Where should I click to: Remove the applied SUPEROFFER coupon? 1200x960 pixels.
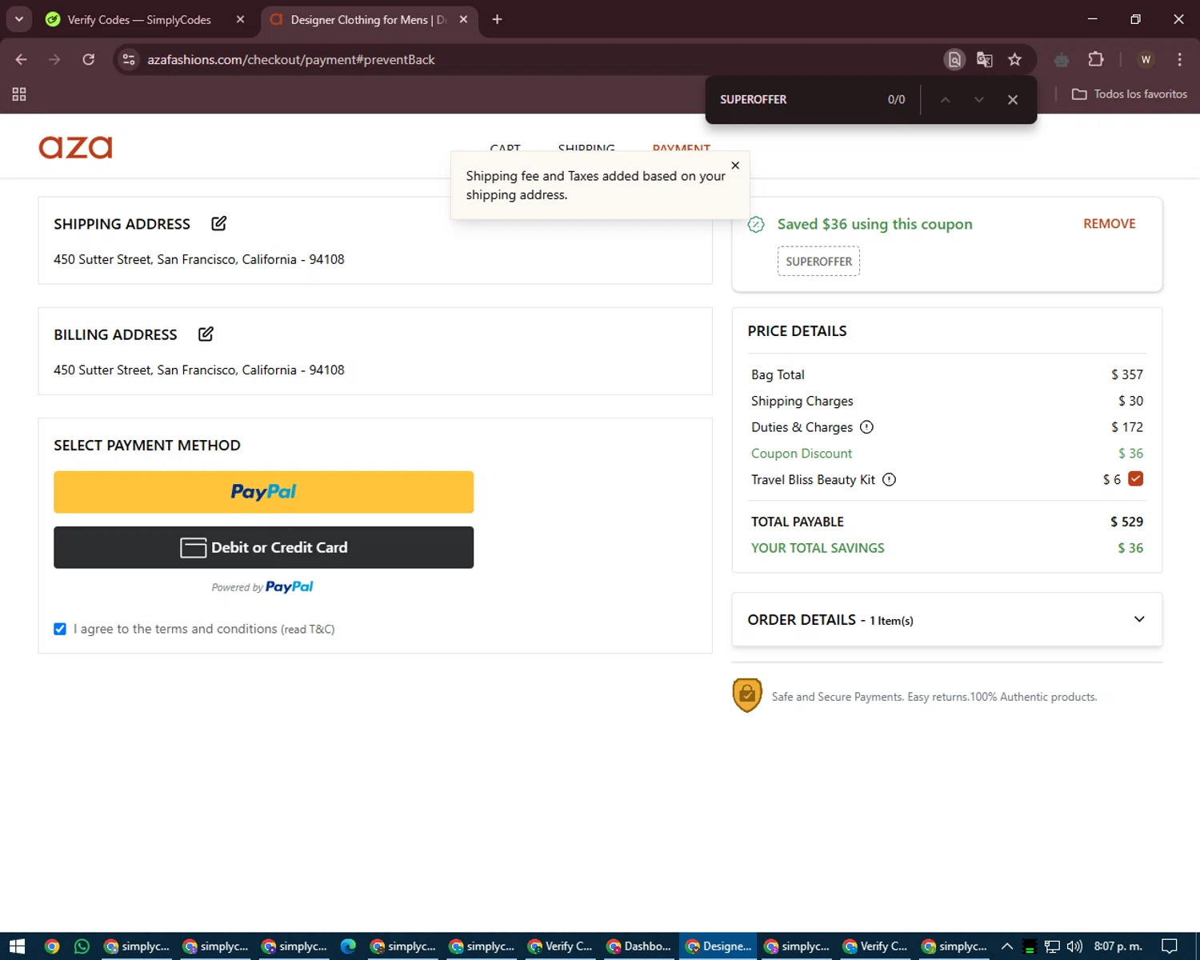coord(1109,224)
